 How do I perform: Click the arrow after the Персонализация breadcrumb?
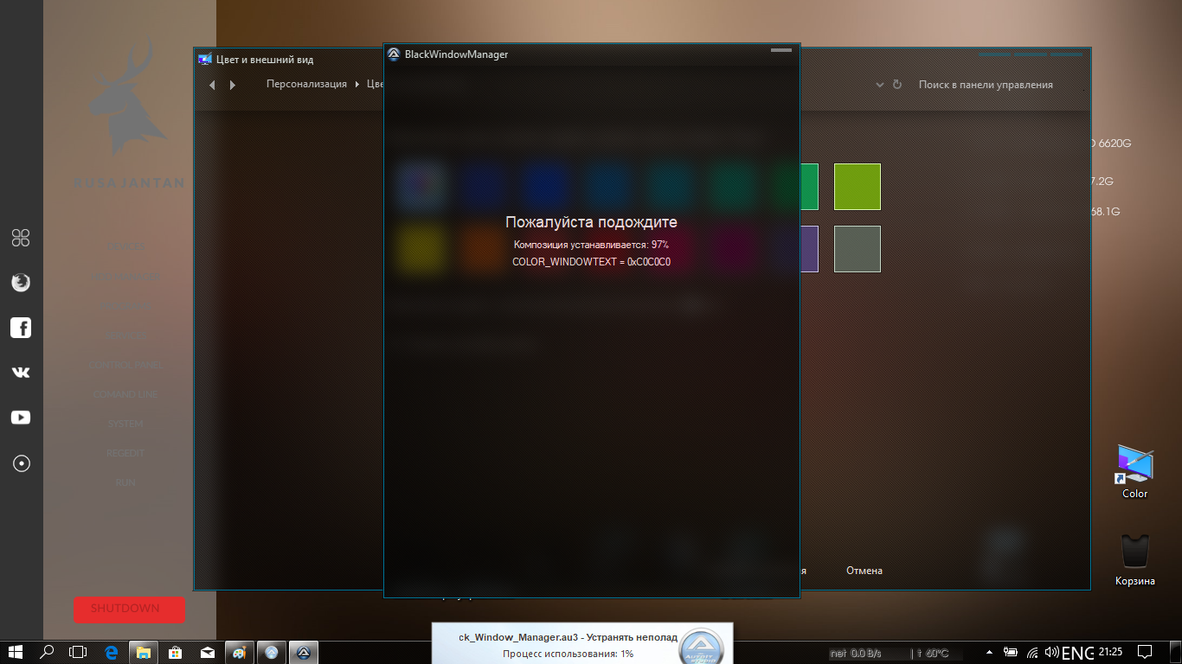pos(357,85)
